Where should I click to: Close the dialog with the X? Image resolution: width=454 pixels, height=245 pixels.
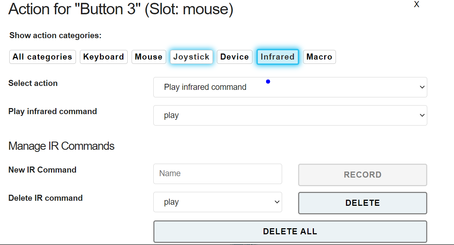(x=416, y=5)
